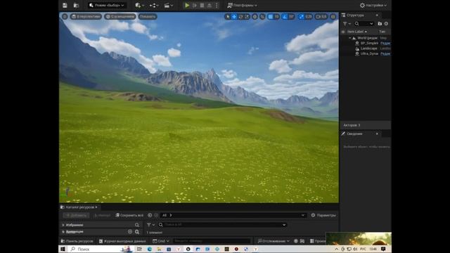This screenshot has height=253, width=450.
Task: Open the Журнал выходных данных output log
Action: (122, 241)
